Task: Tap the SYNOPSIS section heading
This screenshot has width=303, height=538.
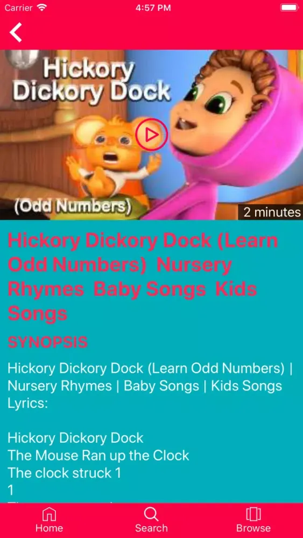Action: (47, 342)
